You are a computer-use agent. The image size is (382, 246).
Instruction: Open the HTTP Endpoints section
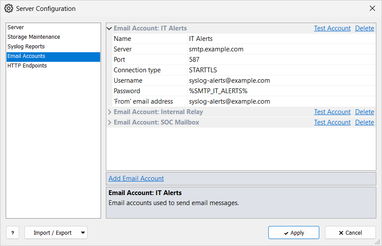(53, 65)
